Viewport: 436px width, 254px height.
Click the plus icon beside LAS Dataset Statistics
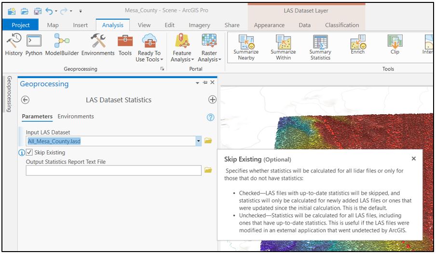(212, 99)
